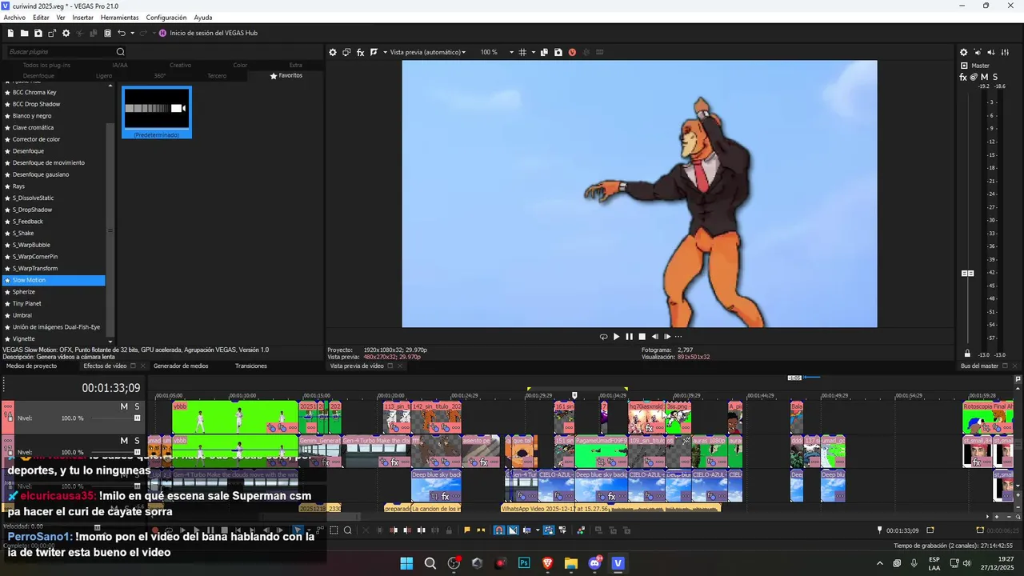Open Ayuda menu

[x=203, y=18]
